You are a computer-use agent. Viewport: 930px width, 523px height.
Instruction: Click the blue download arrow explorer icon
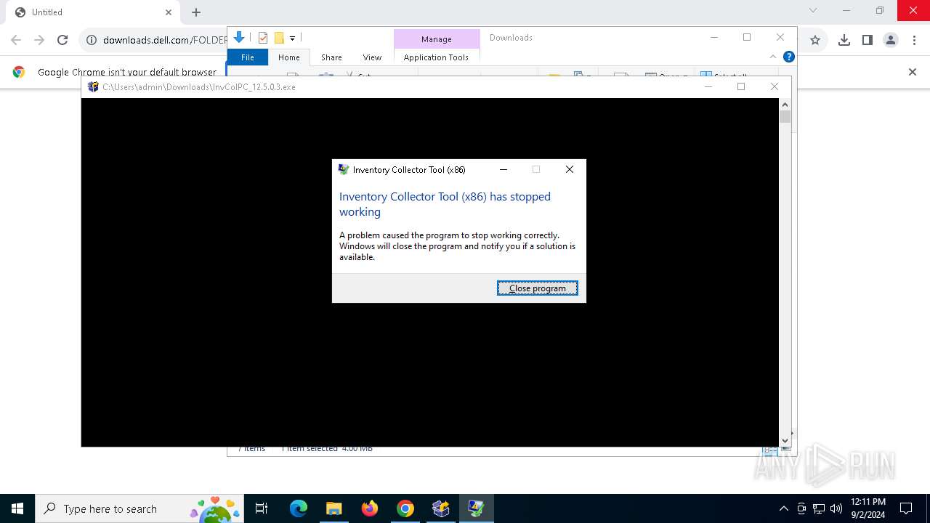[x=239, y=38]
